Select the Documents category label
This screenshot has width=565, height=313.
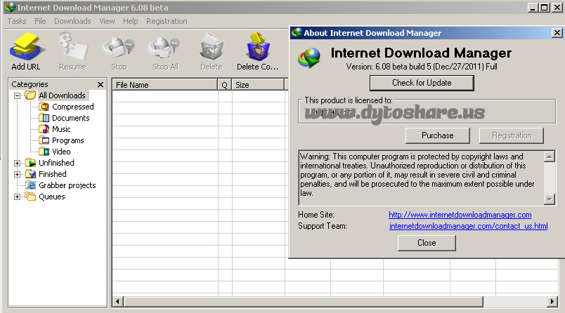[x=70, y=118]
